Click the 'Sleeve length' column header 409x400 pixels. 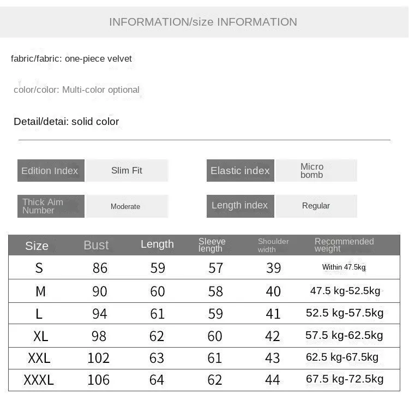[212, 245]
